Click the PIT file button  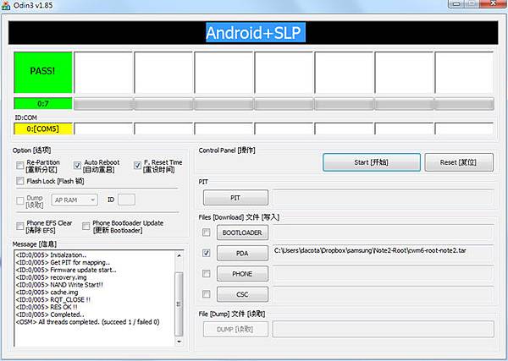(x=235, y=198)
